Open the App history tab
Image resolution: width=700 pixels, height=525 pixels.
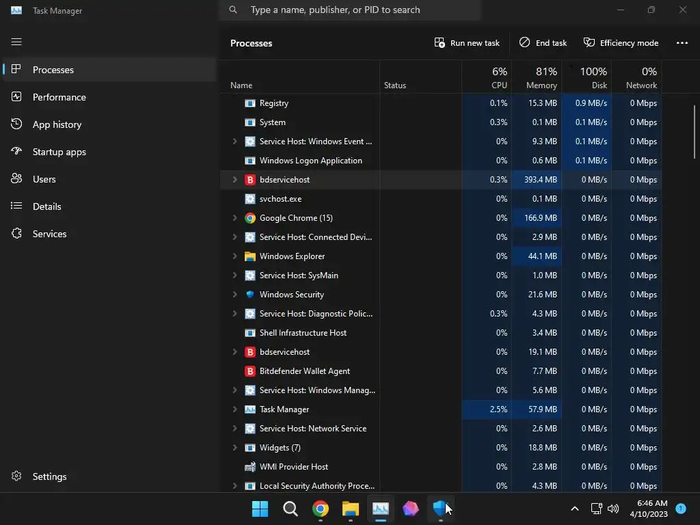[109, 124]
